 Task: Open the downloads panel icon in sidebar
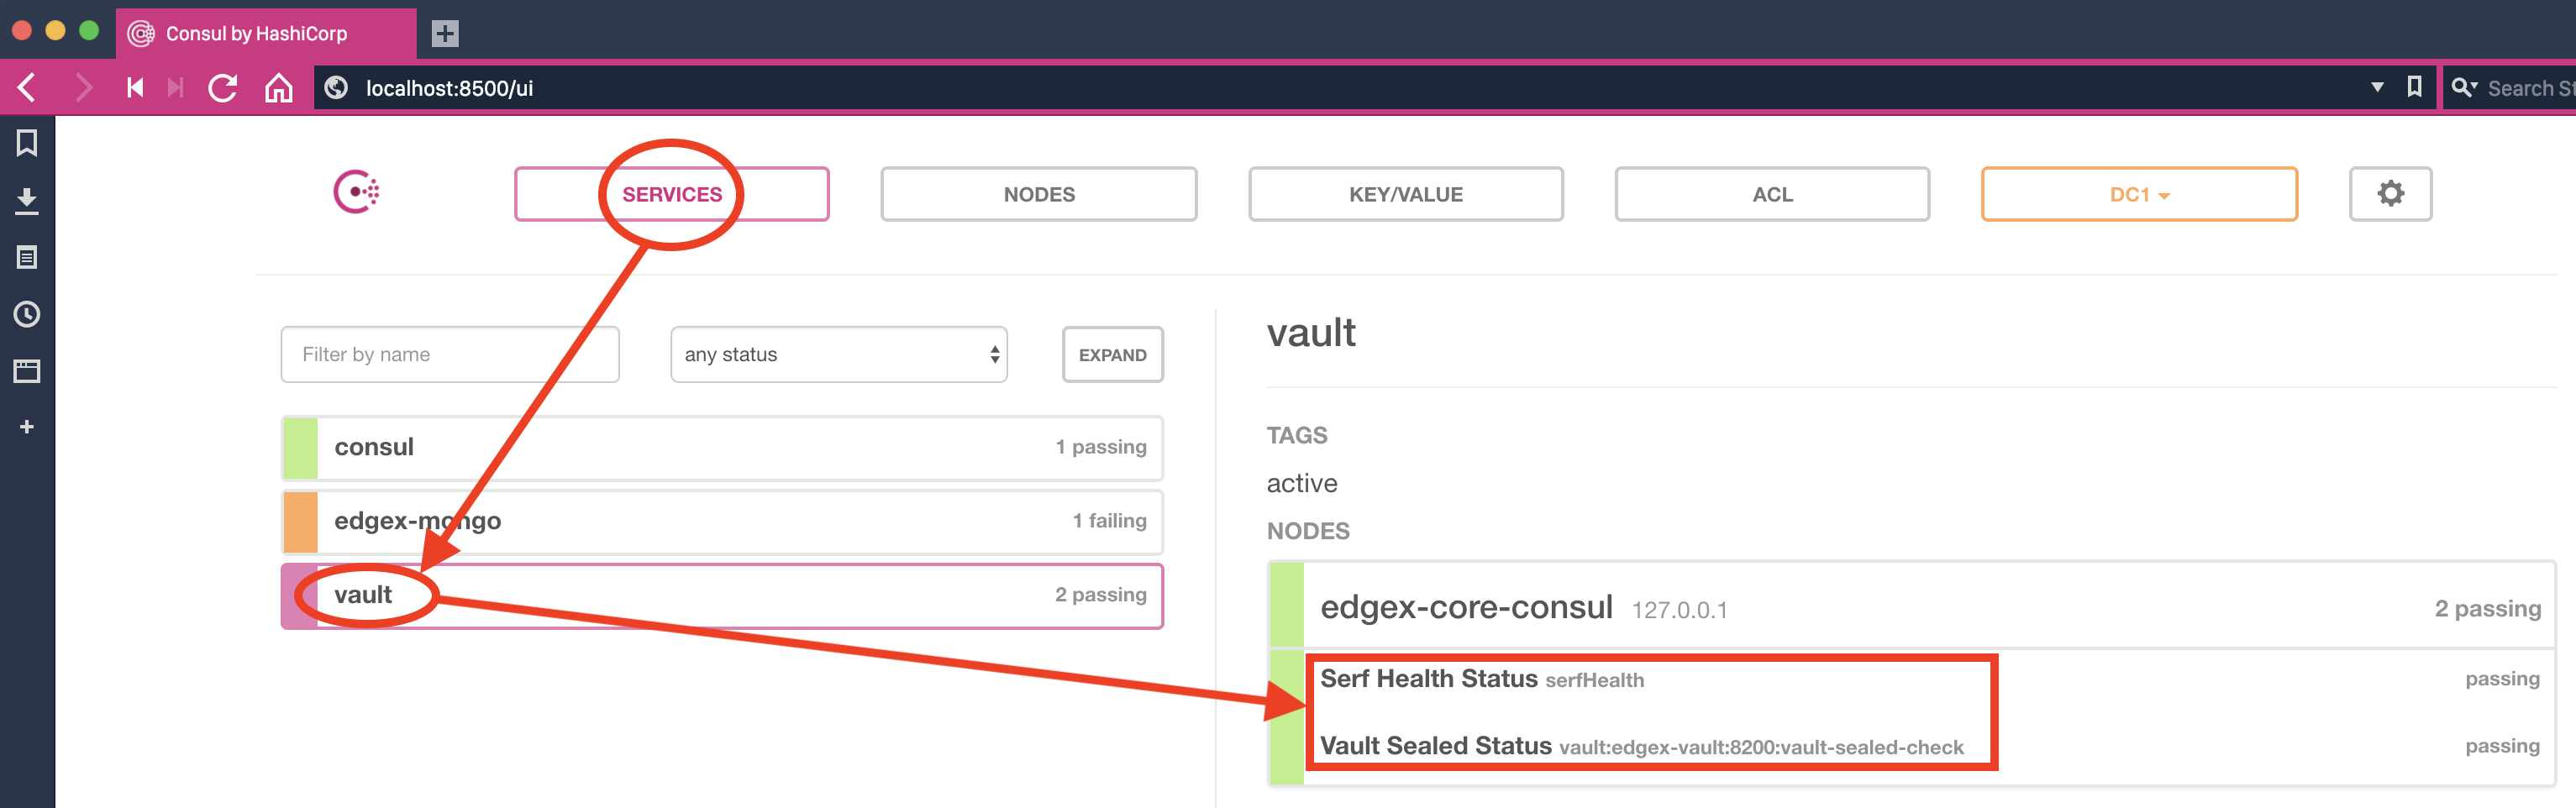[x=26, y=199]
